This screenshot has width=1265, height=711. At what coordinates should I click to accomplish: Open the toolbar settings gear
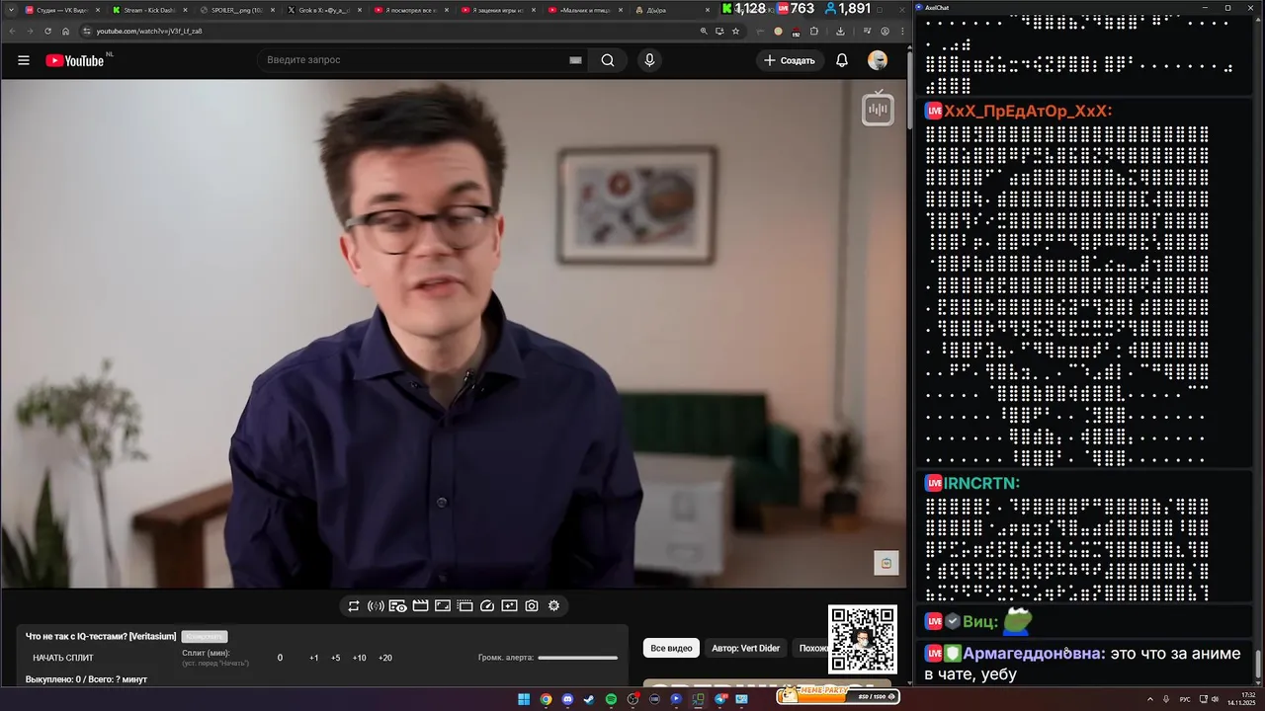pyautogui.click(x=553, y=606)
